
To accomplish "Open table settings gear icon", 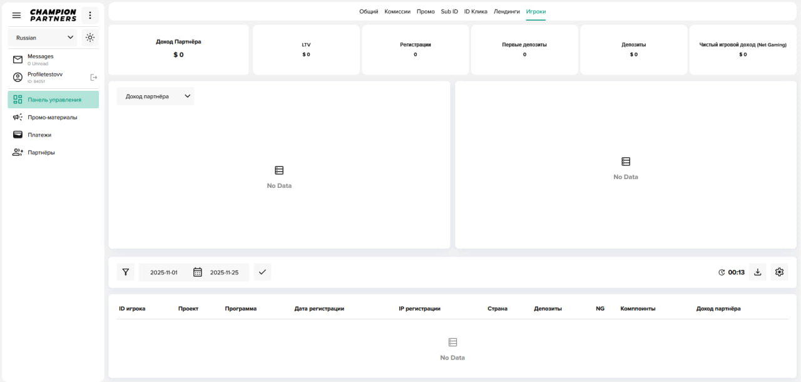I will coord(779,272).
